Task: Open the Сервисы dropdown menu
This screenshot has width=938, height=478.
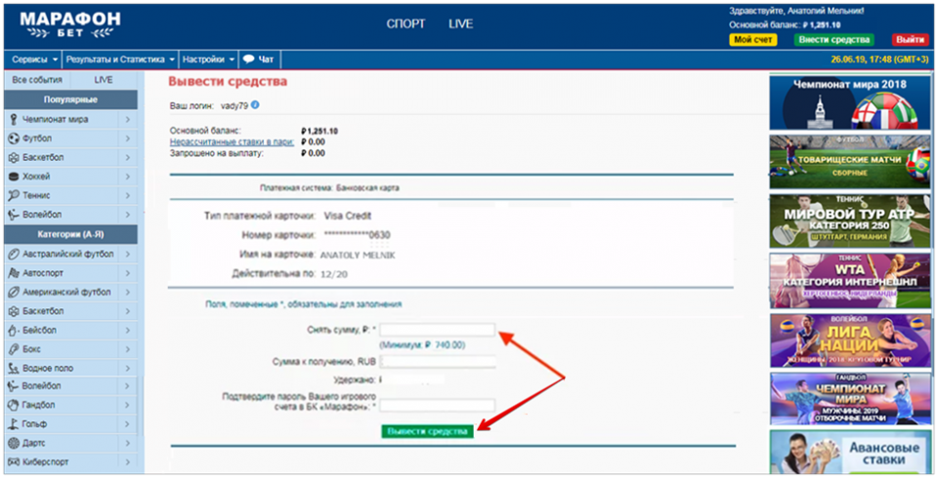Action: [x=35, y=60]
